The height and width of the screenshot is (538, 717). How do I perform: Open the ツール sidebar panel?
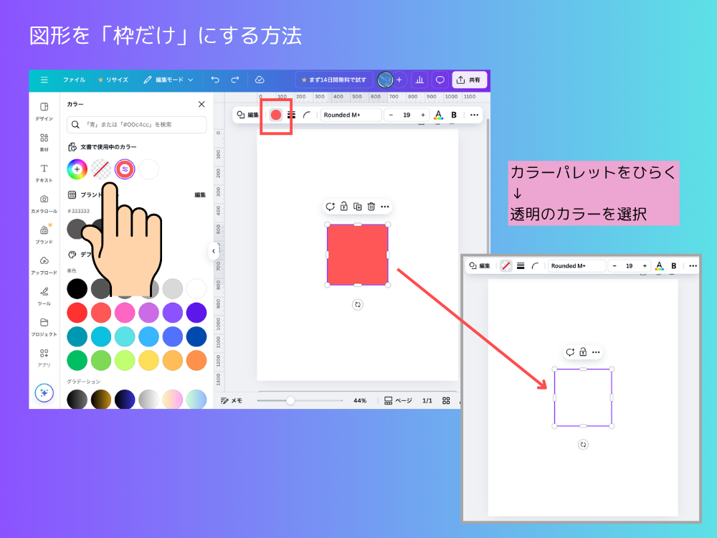coord(44,296)
